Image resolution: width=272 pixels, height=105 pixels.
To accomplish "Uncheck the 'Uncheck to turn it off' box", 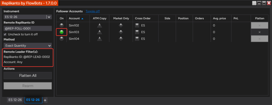I will coord(5,34).
